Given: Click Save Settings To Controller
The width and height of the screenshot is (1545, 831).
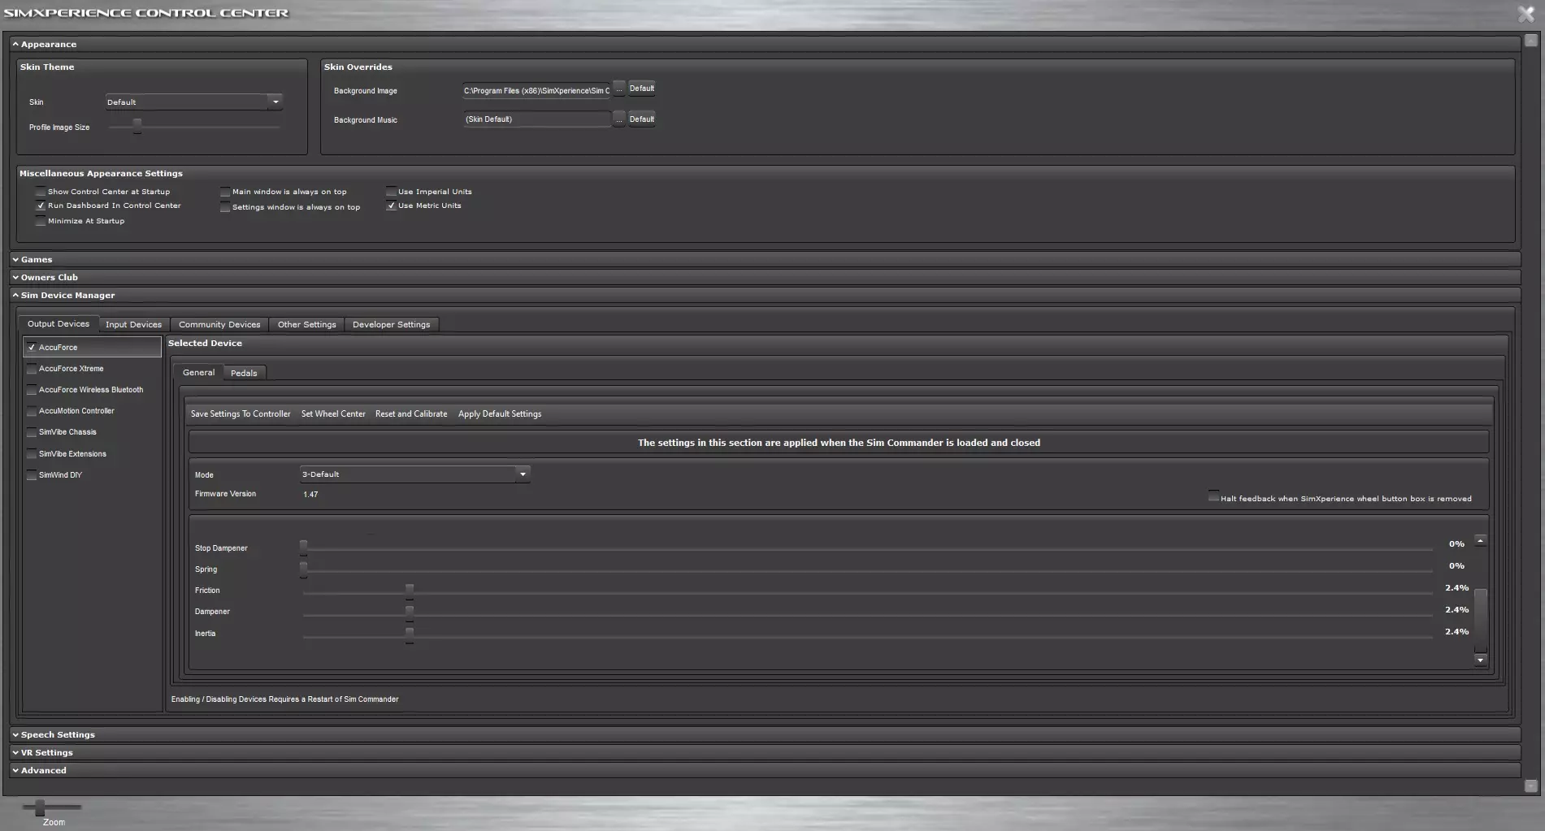Looking at the screenshot, I should coord(241,414).
